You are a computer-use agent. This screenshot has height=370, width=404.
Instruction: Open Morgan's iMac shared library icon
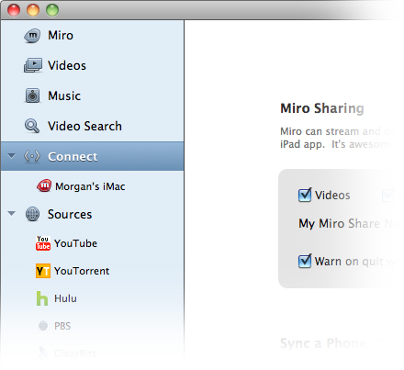(44, 185)
